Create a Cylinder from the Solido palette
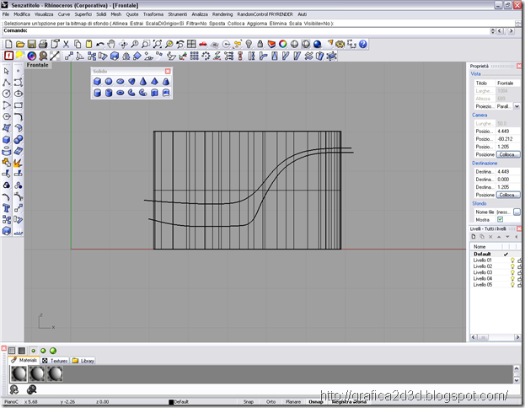Viewport: 525px width, 408px height. pos(97,93)
